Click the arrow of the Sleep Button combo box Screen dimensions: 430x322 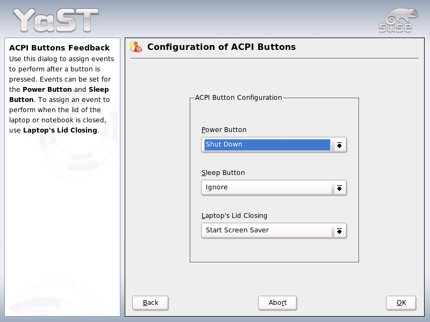point(339,188)
